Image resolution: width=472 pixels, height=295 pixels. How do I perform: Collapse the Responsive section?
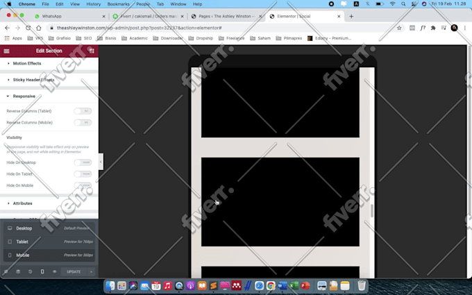pos(49,96)
